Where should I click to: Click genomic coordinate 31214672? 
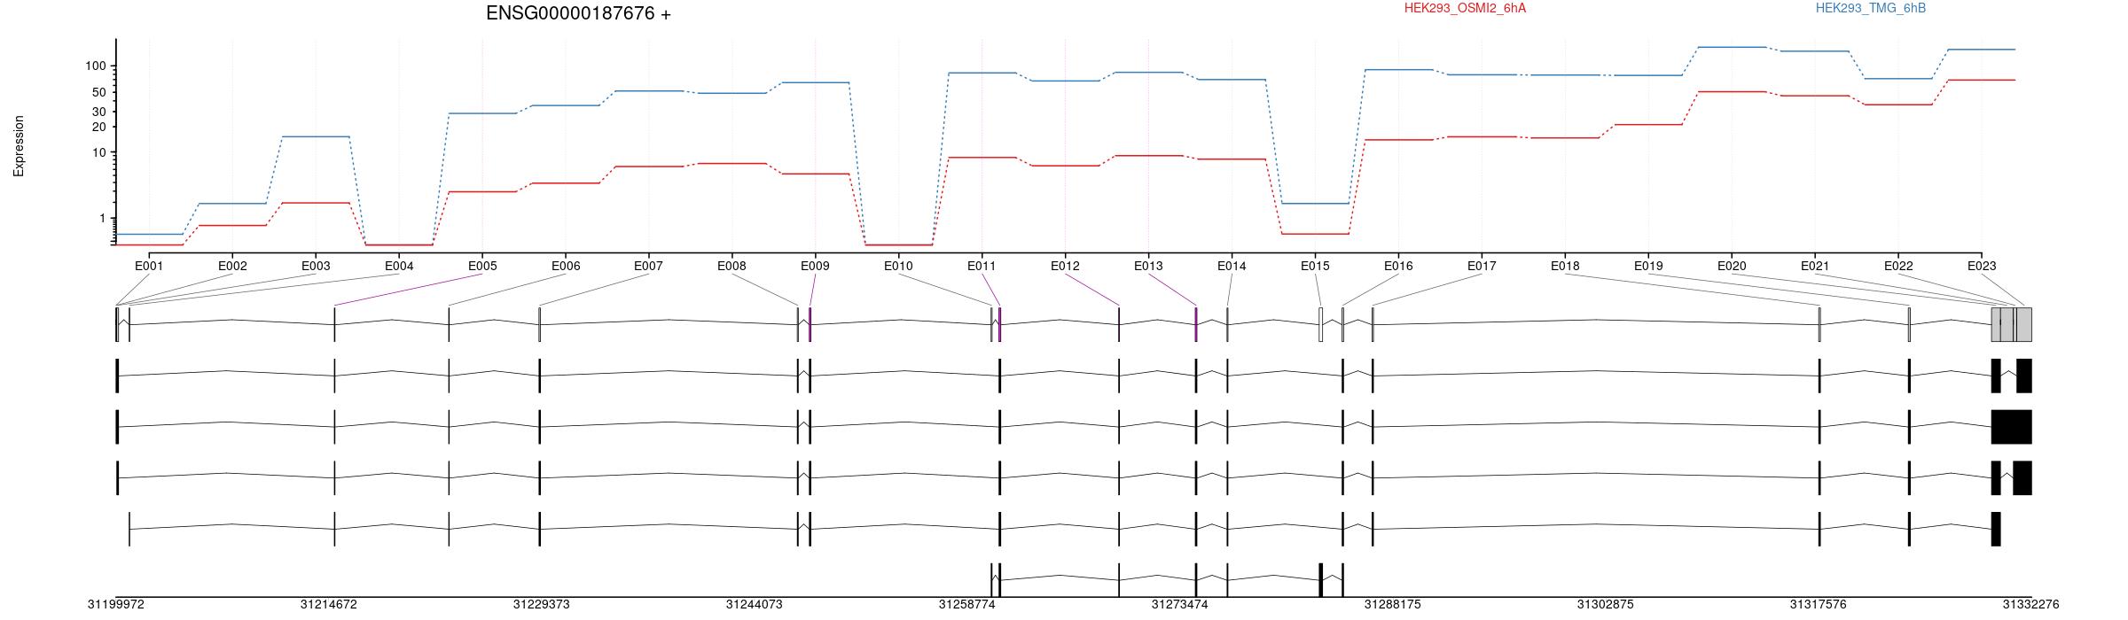pyautogui.click(x=329, y=605)
